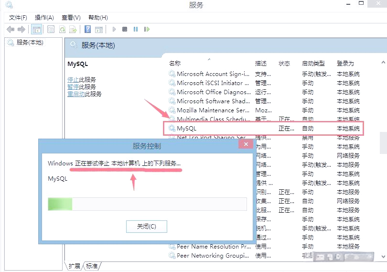Toggle the action pane toolbar icon
Screen dimensions: 387x272
point(99,29)
